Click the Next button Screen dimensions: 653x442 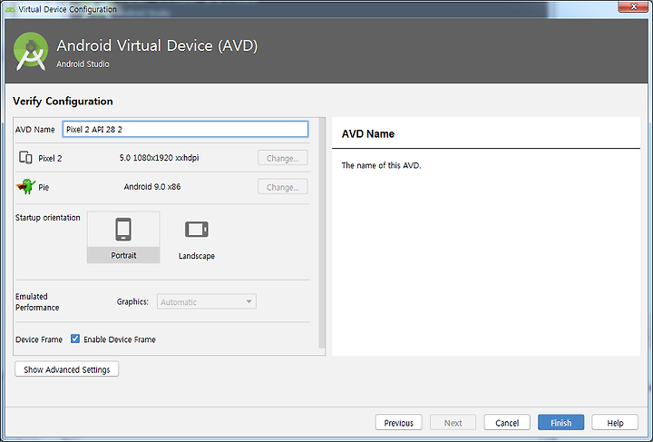coord(453,422)
